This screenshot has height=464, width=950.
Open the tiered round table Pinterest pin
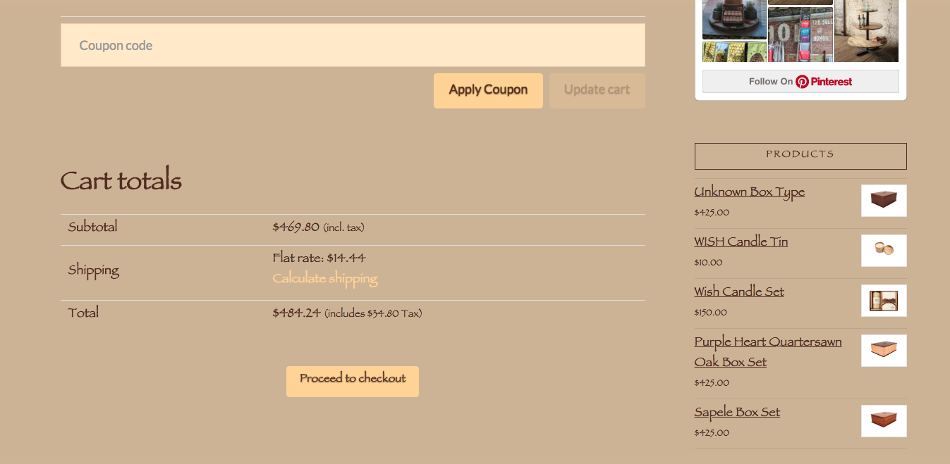(866, 30)
